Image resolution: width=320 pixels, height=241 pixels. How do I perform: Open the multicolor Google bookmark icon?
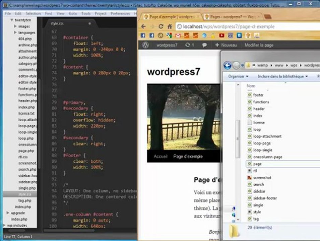click(x=169, y=35)
